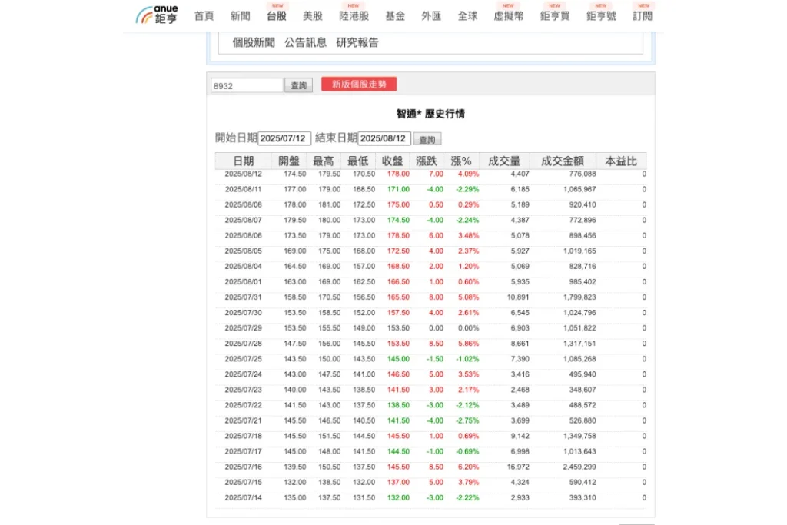This screenshot has height=525, width=787.
Task: Click the 查詢 button beside end date
Action: (427, 140)
